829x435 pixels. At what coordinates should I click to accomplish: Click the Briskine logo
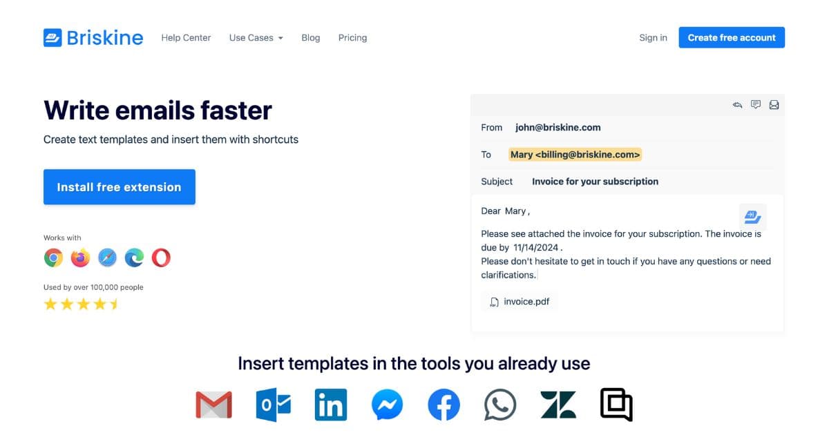pos(93,37)
